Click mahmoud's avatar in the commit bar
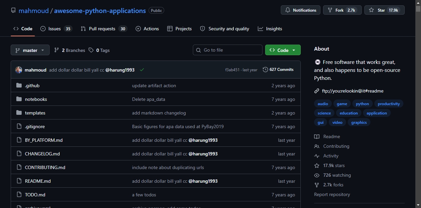This screenshot has height=208, width=421. [x=19, y=70]
